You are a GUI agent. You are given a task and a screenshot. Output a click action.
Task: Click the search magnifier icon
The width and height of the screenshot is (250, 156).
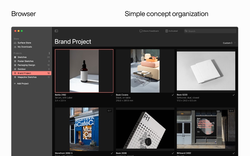[x=186, y=31]
